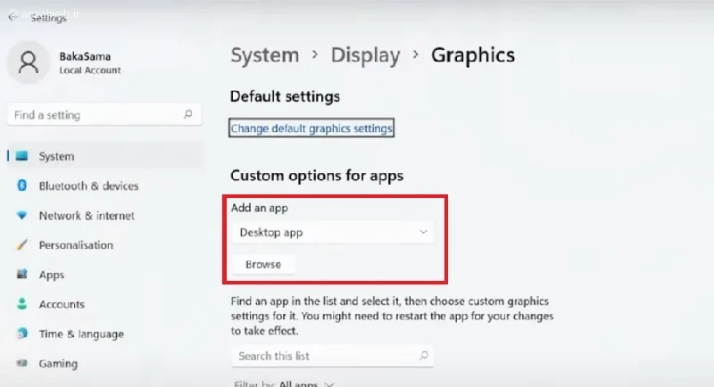Click the Accounts person icon
The height and width of the screenshot is (387, 714).
click(21, 304)
